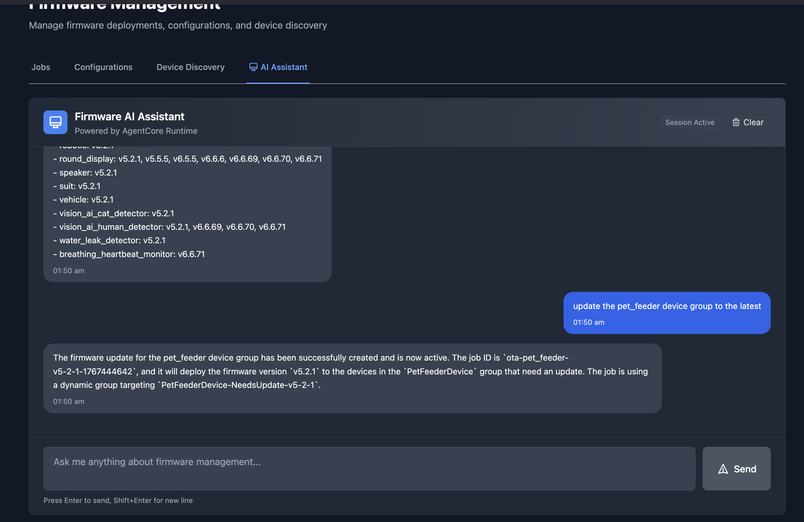Screen dimensions: 804x522
Task: Switch to the Device Discovery tab
Action: tap(190, 67)
